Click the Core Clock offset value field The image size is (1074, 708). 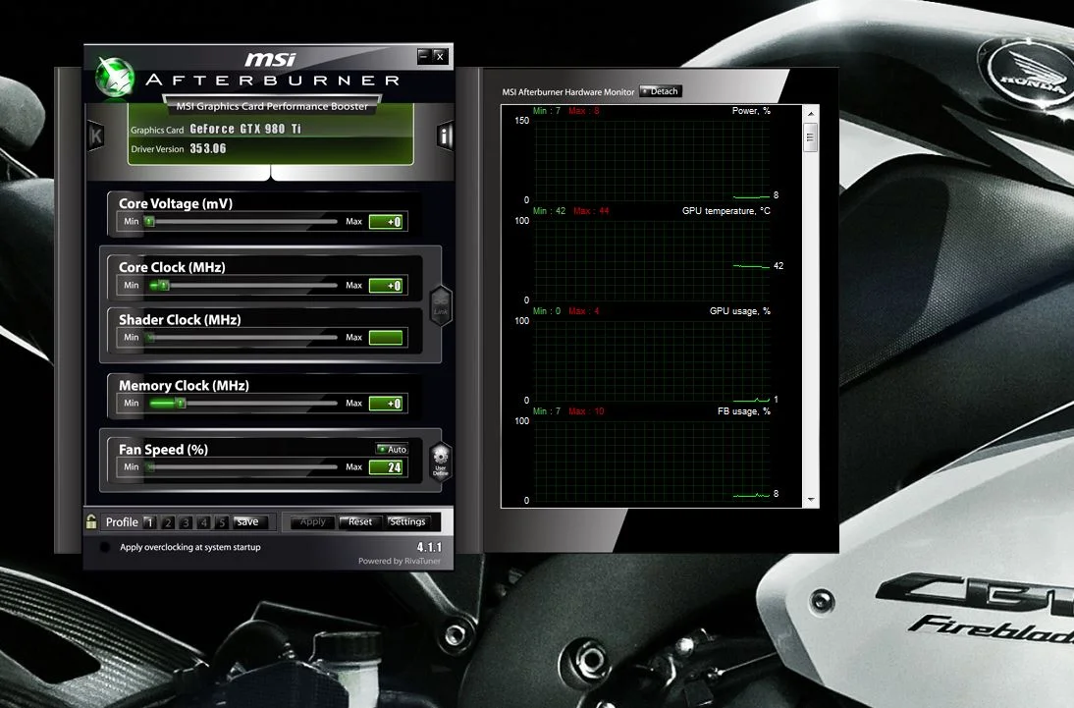click(386, 286)
